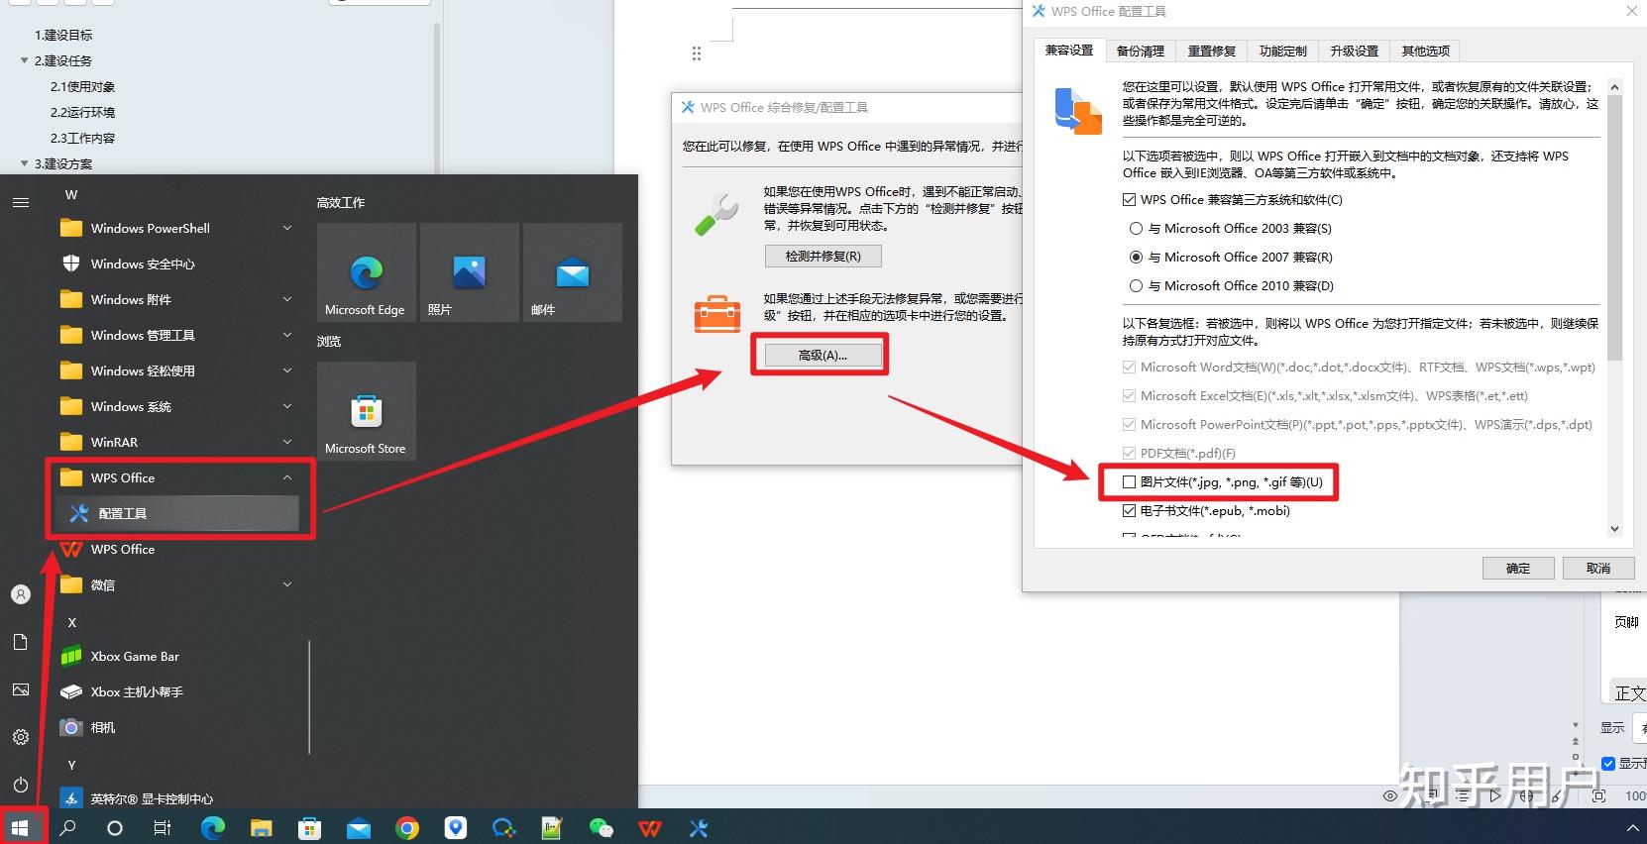
Task: Expand the Start menu hamburger button
Action: pos(21,202)
